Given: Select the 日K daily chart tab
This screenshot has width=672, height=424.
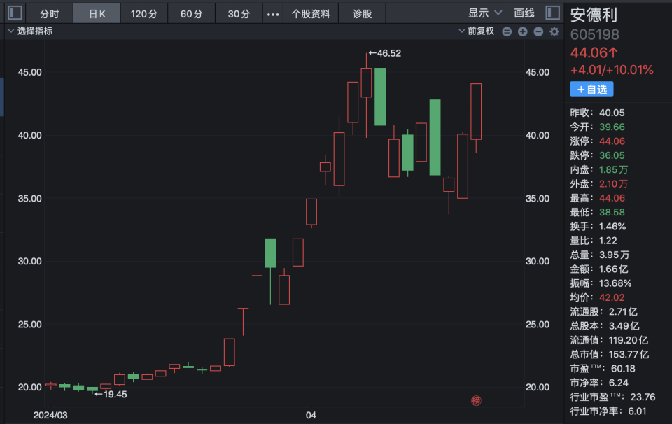Looking at the screenshot, I should pyautogui.click(x=97, y=13).
